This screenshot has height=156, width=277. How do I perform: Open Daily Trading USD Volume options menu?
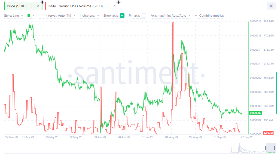[108, 6]
